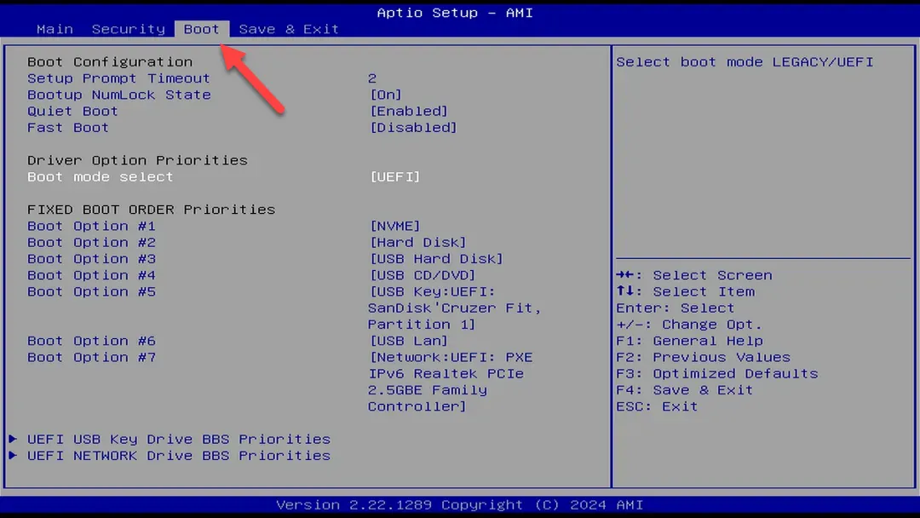This screenshot has width=920, height=518.
Task: Click the Version 2.22.1289 copyright footer
Action: [x=459, y=504]
